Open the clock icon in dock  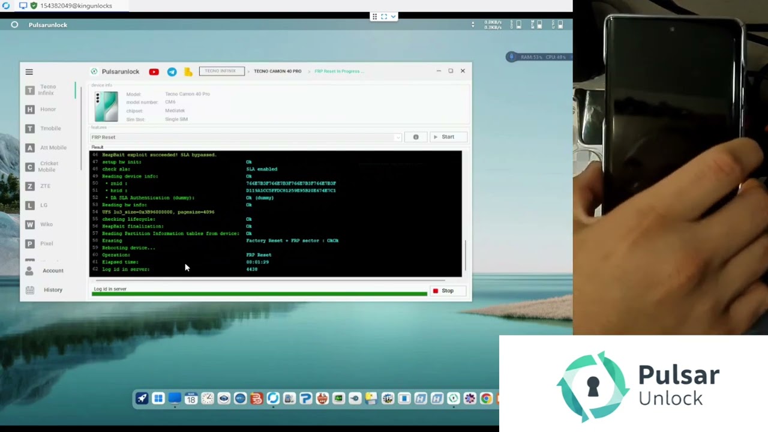tap(208, 398)
